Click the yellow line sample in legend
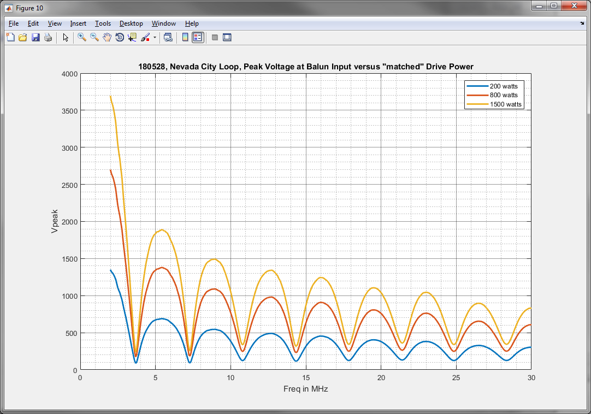This screenshot has width=591, height=414. coord(477,104)
